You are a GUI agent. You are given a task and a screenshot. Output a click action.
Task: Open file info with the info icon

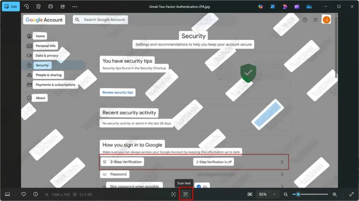coord(35,194)
